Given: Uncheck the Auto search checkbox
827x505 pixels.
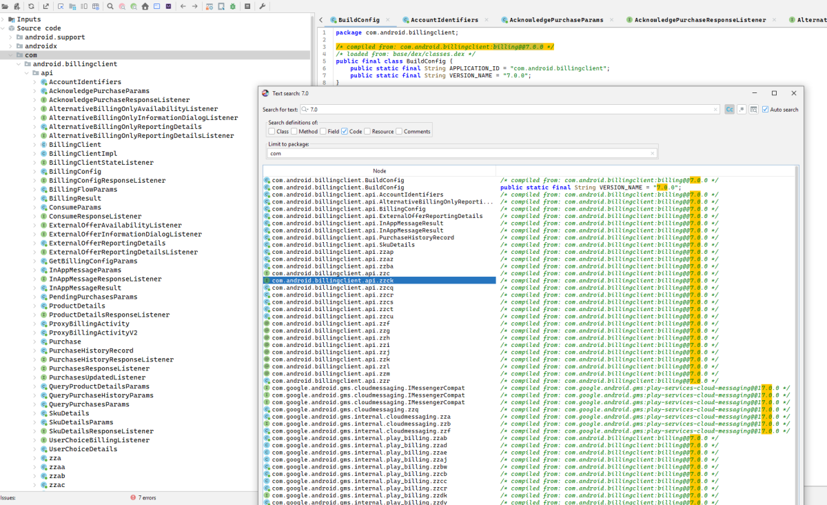Looking at the screenshot, I should [x=766, y=110].
